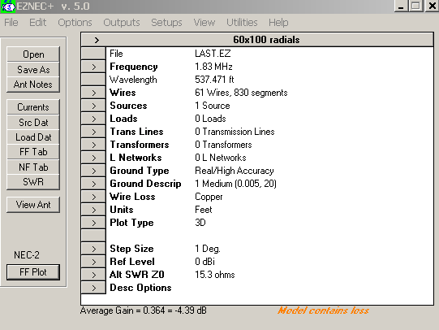Viewport: 439px width, 330px height.
Task: Click the 'Feet' units value
Action: tap(204, 210)
